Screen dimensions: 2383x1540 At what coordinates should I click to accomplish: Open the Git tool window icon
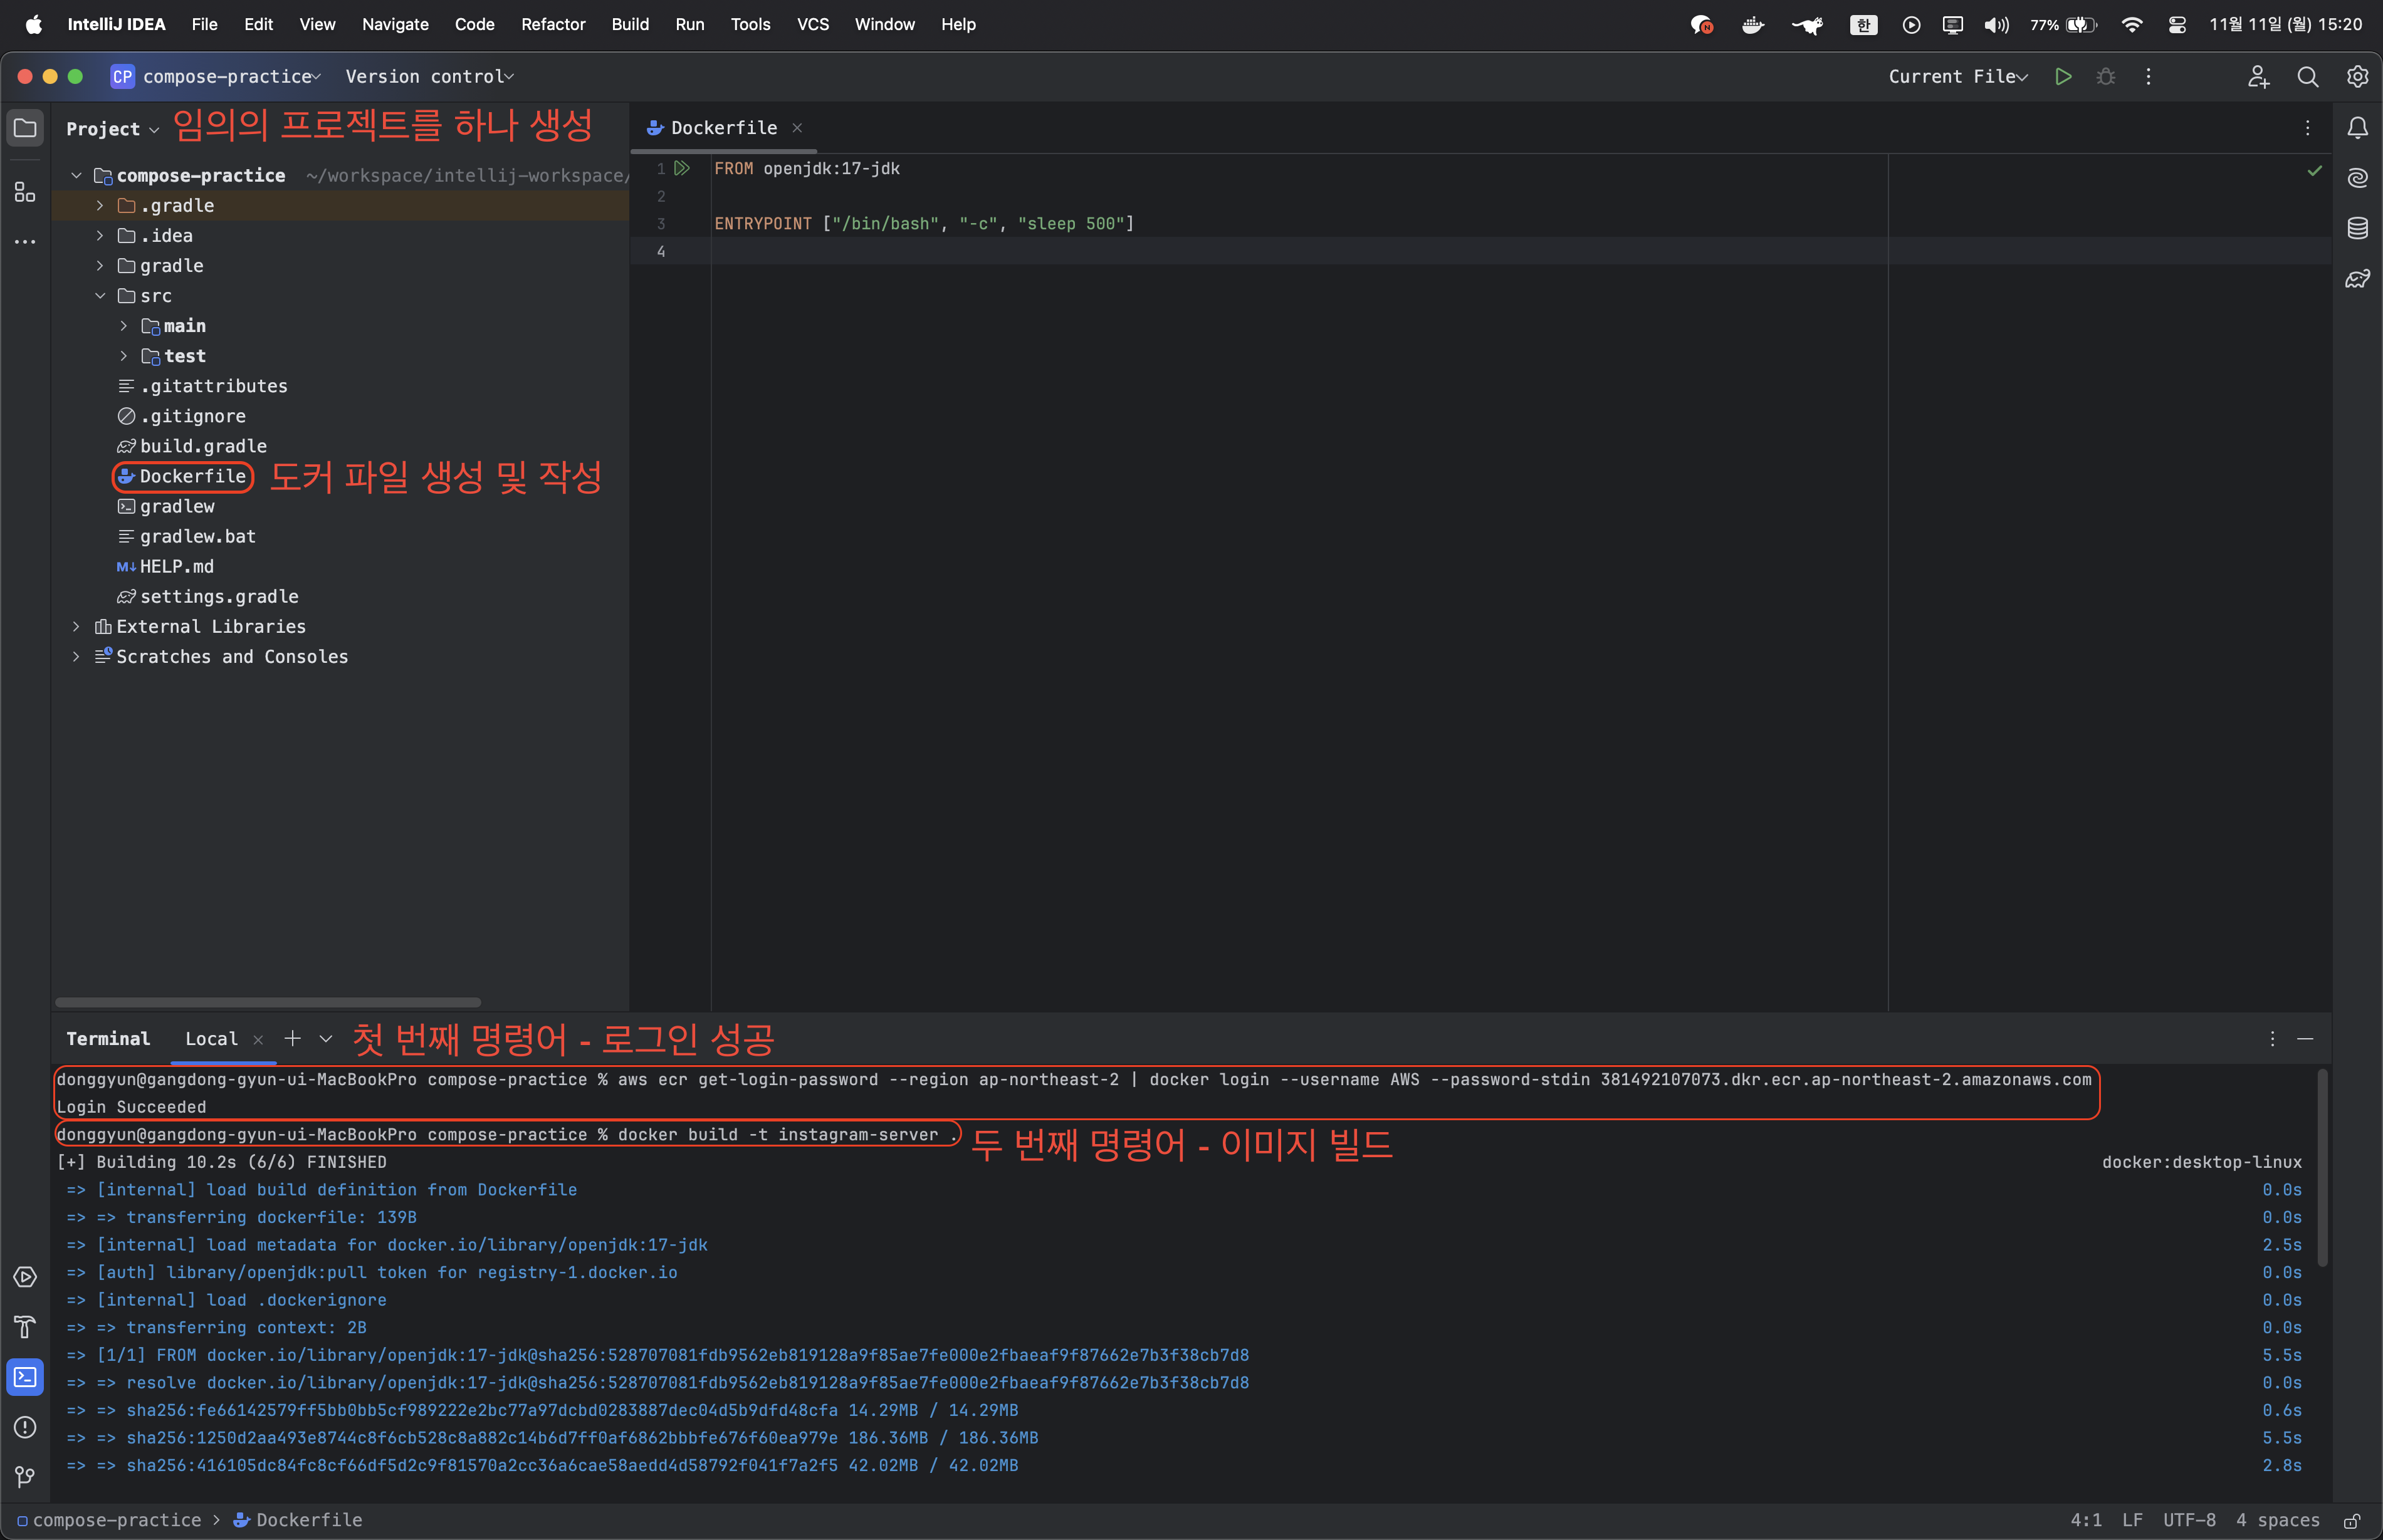click(x=25, y=1477)
